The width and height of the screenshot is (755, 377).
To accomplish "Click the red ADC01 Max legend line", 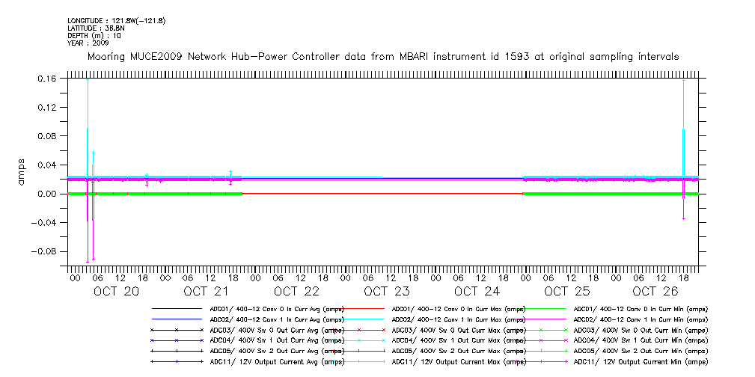I will pos(359,309).
